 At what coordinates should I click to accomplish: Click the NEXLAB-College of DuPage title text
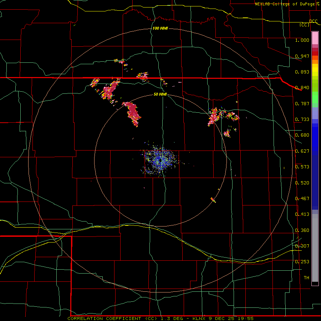[285, 4]
